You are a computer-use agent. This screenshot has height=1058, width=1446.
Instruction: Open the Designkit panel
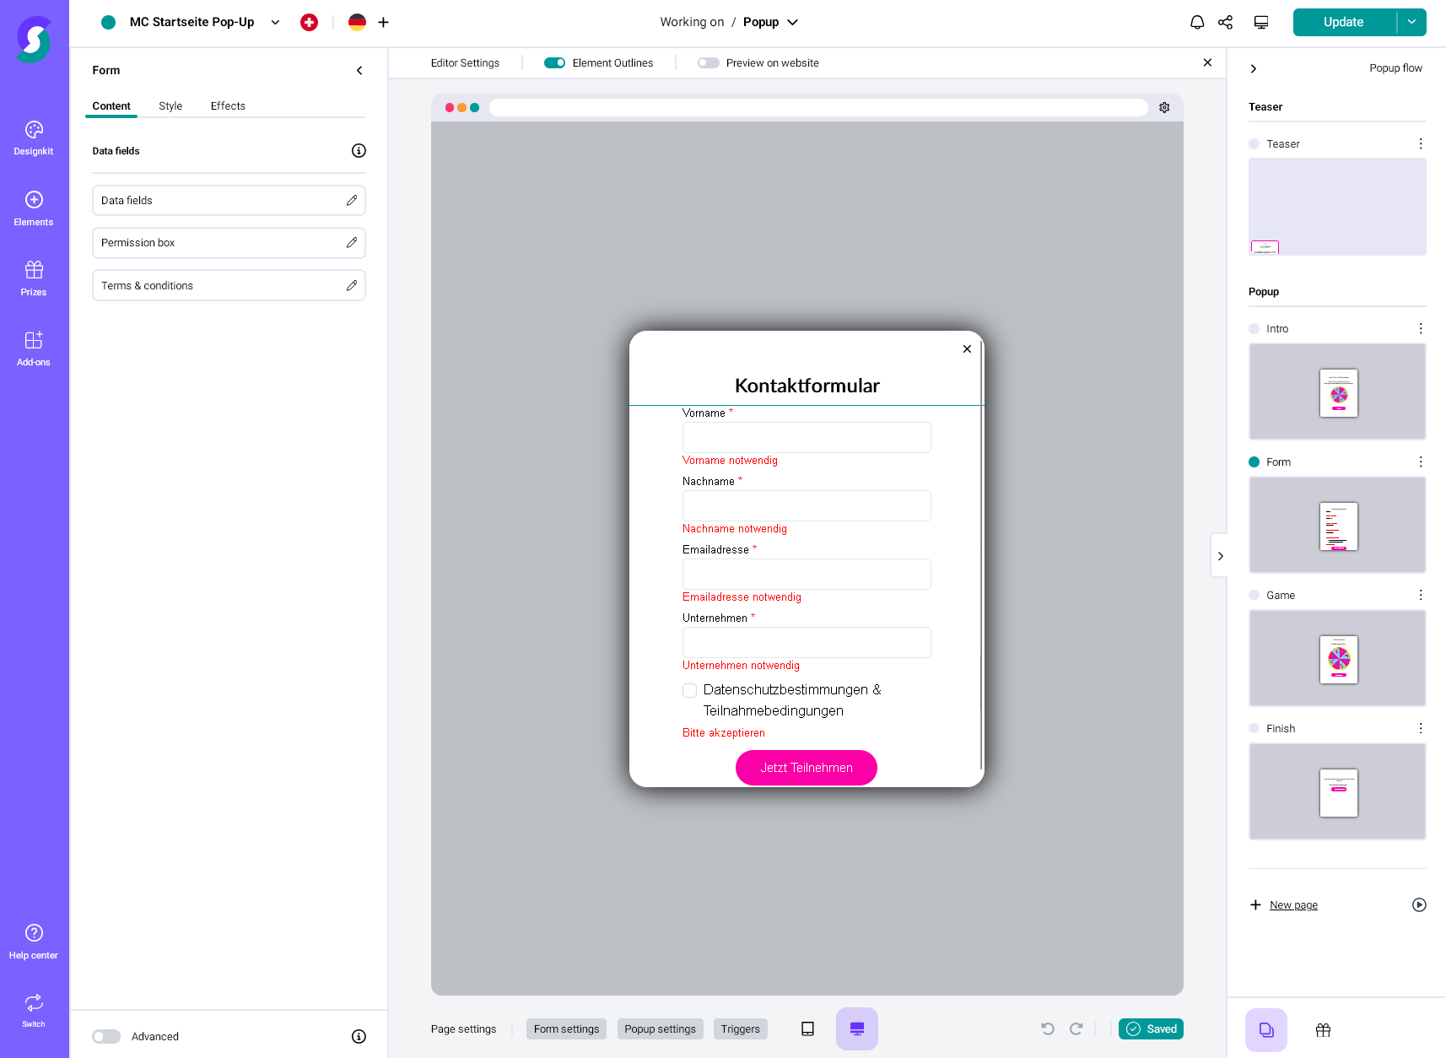34,138
